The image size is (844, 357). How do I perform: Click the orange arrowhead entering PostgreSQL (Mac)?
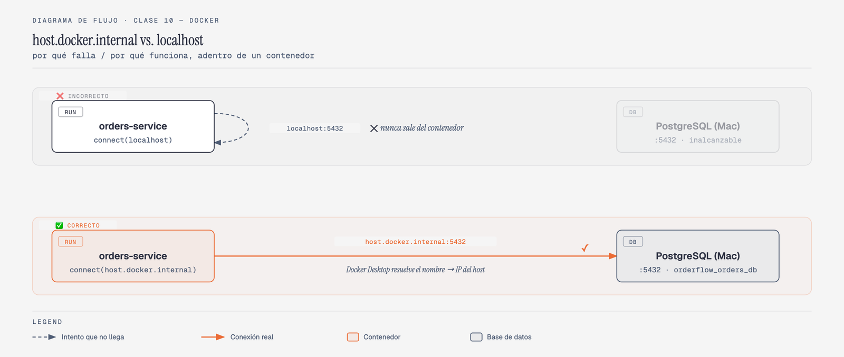tap(612, 256)
